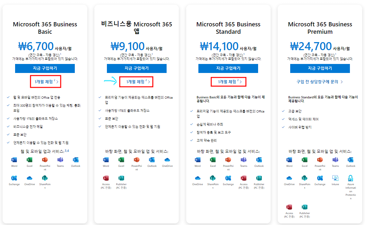Select the Word icon under Microsoft 365 Business Basic

pos(14,160)
